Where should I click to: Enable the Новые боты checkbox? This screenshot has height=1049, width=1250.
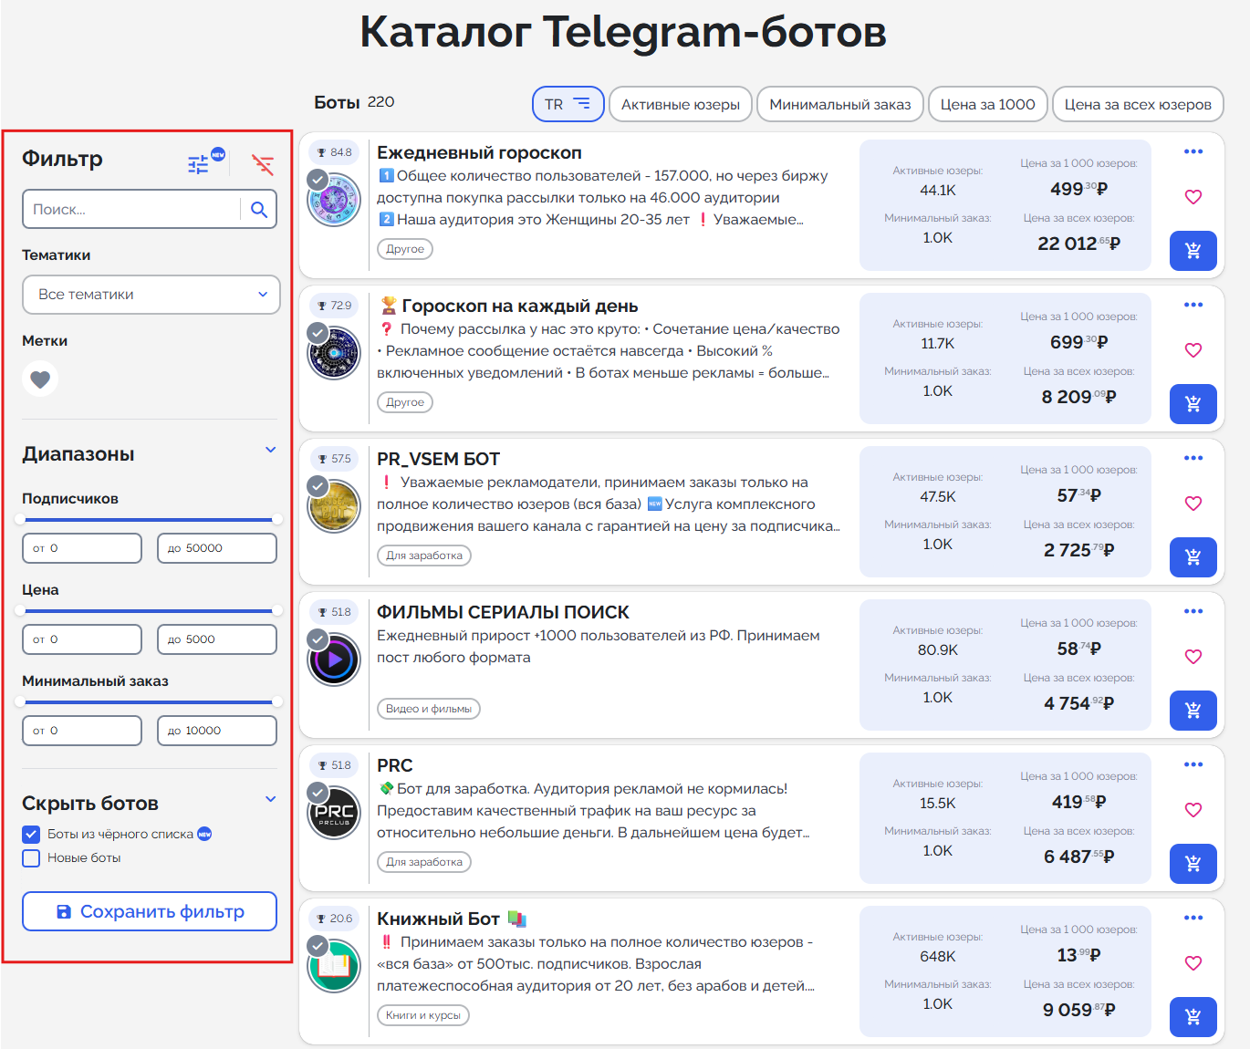click(32, 857)
